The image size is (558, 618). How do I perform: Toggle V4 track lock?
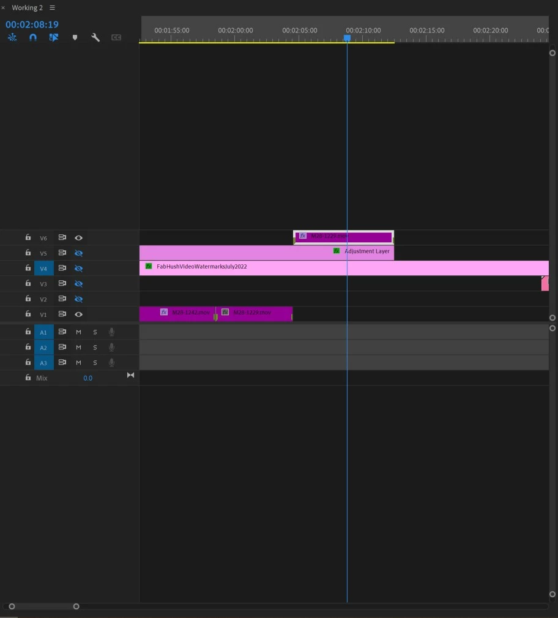pos(28,268)
